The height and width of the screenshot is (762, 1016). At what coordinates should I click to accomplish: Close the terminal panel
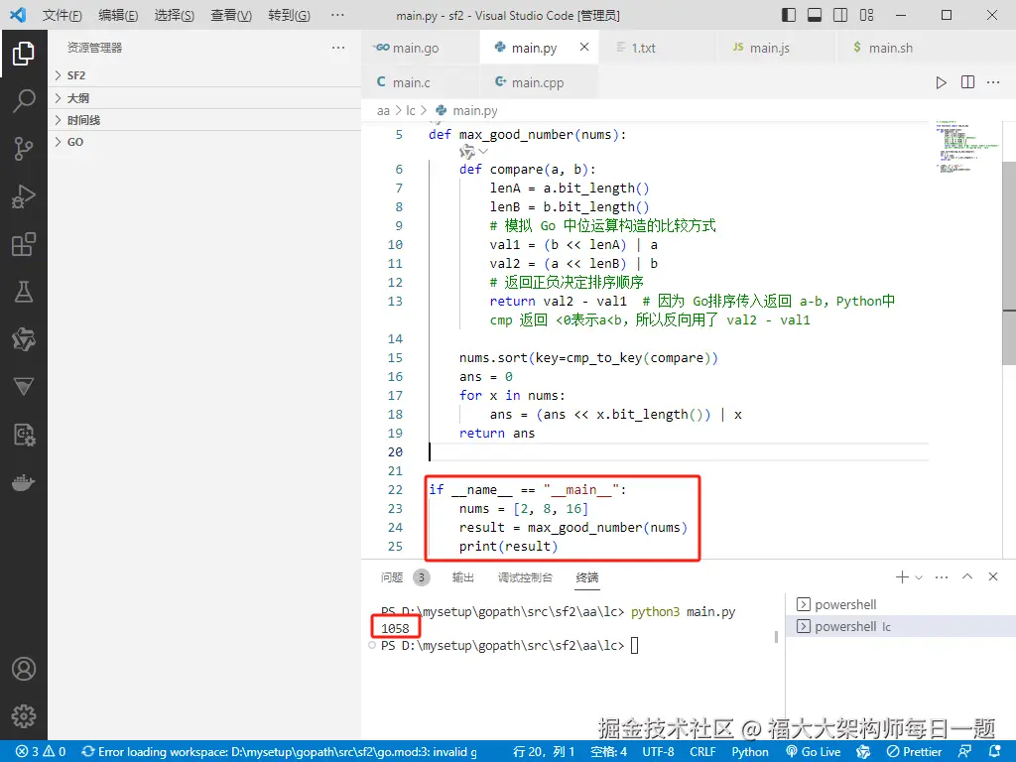[992, 576]
